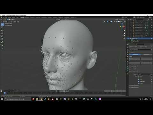The width and height of the screenshot is (153, 115).
Task: Play the animation forward
Action: (65, 91)
